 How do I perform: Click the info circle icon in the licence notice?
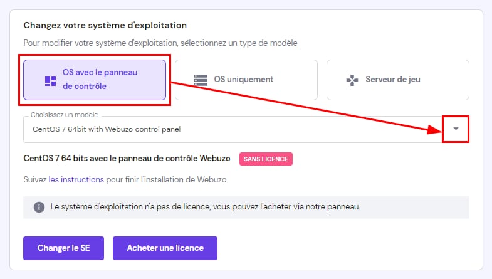(x=39, y=206)
